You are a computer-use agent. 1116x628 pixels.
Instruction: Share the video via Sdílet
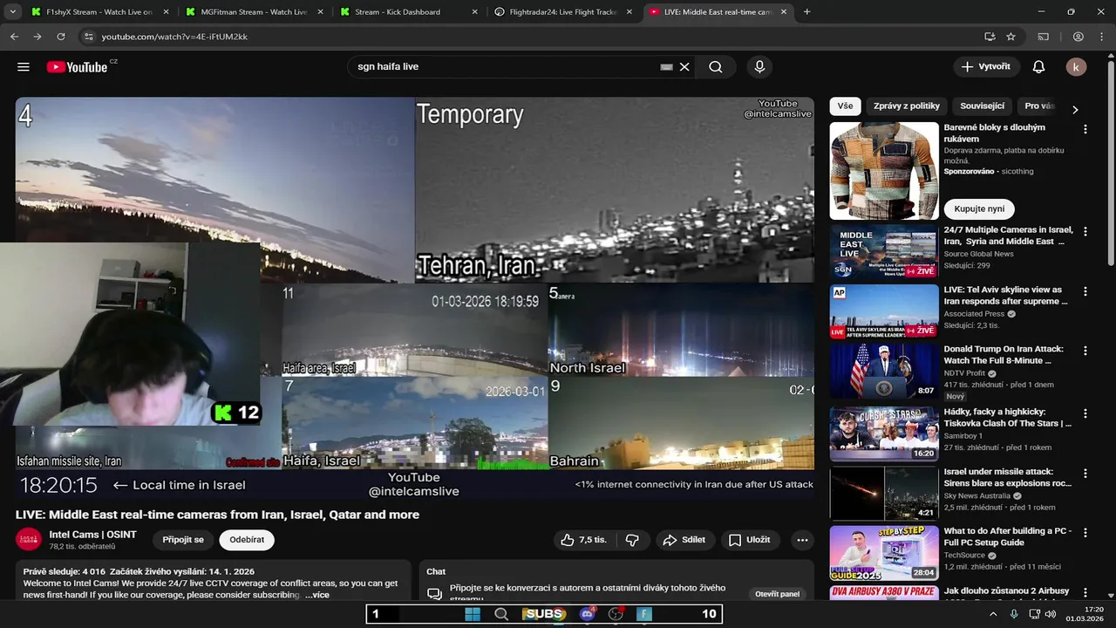(684, 540)
